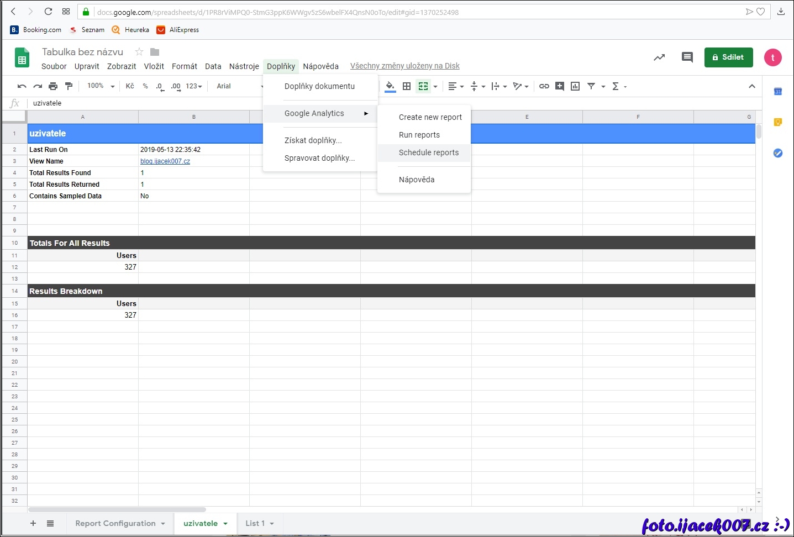
Task: Select Schedule reports menu item
Action: [x=429, y=152]
